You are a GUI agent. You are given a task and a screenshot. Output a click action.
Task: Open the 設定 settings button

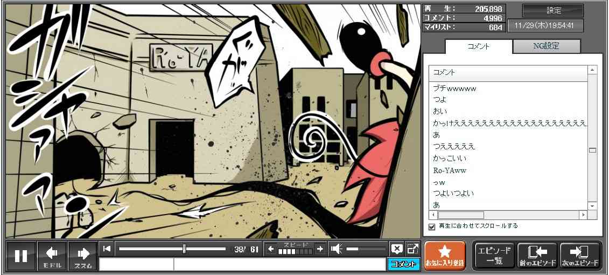[x=553, y=11]
